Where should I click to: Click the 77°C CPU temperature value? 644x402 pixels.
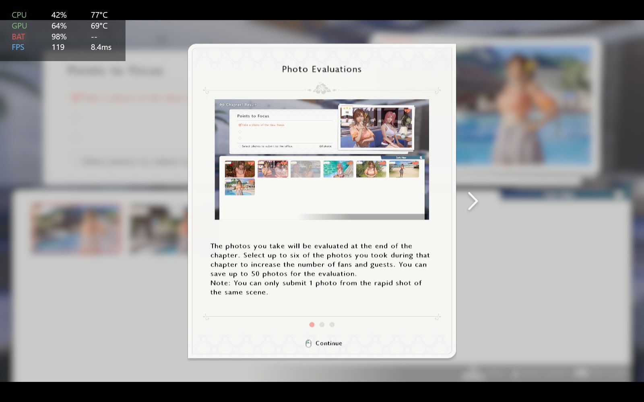coord(99,15)
